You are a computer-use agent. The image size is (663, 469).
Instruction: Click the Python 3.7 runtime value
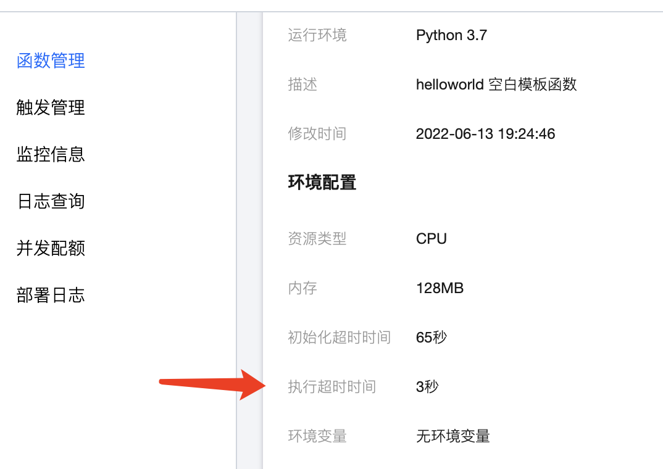point(451,35)
